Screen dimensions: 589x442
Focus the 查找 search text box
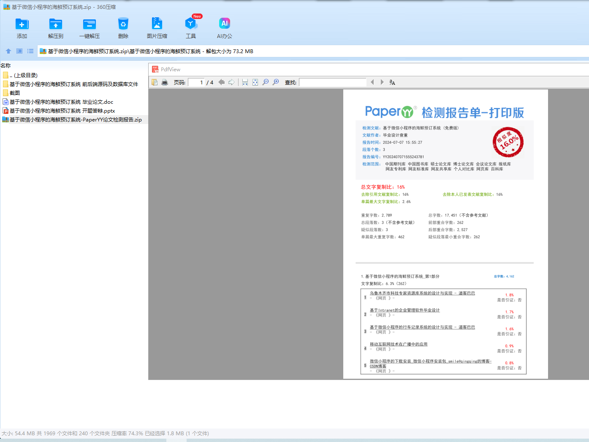333,82
